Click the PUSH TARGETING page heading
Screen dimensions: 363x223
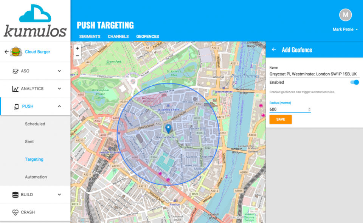tap(105, 25)
